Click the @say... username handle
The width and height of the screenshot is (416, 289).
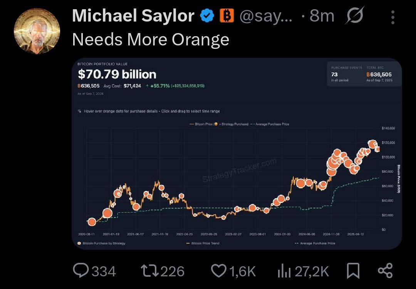click(266, 16)
